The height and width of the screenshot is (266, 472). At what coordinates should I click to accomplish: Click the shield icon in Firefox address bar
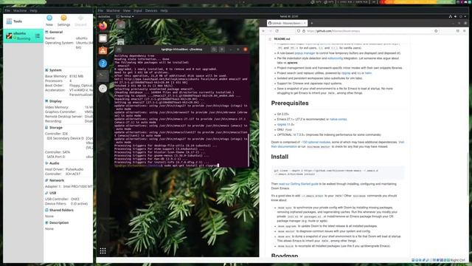click(299, 31)
